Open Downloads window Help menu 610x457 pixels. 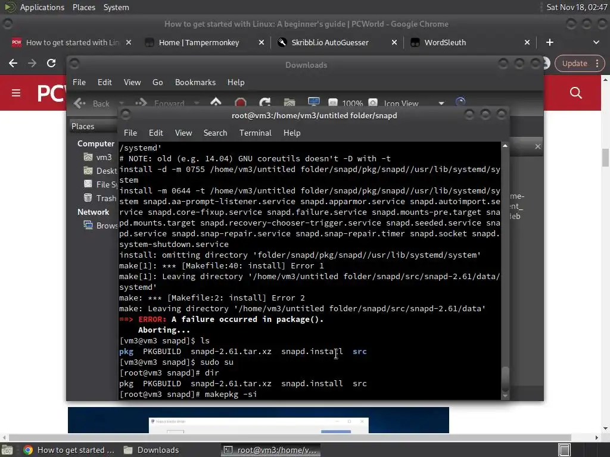point(236,82)
